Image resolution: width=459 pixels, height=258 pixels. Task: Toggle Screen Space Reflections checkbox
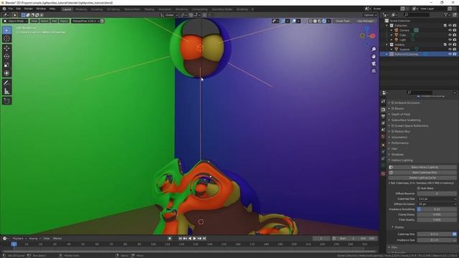click(x=393, y=126)
